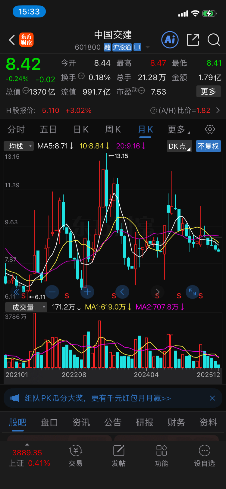Open chart settings gear icon
This screenshot has height=489, width=226.
(x=210, y=129)
